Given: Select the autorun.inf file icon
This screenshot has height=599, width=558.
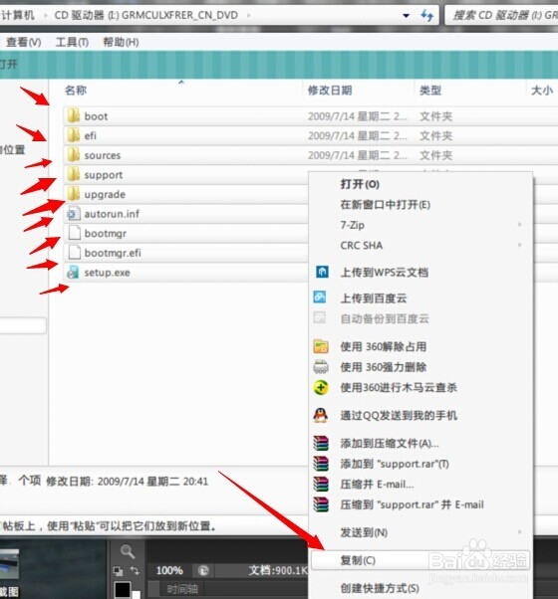Looking at the screenshot, I should 74,214.
